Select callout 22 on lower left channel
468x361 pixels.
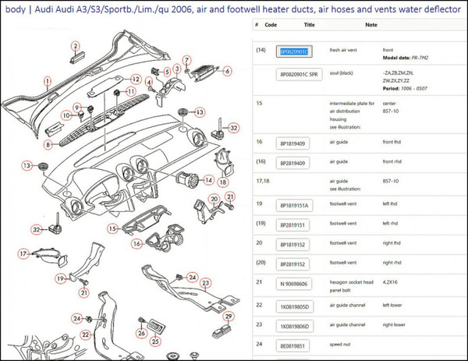86,334
